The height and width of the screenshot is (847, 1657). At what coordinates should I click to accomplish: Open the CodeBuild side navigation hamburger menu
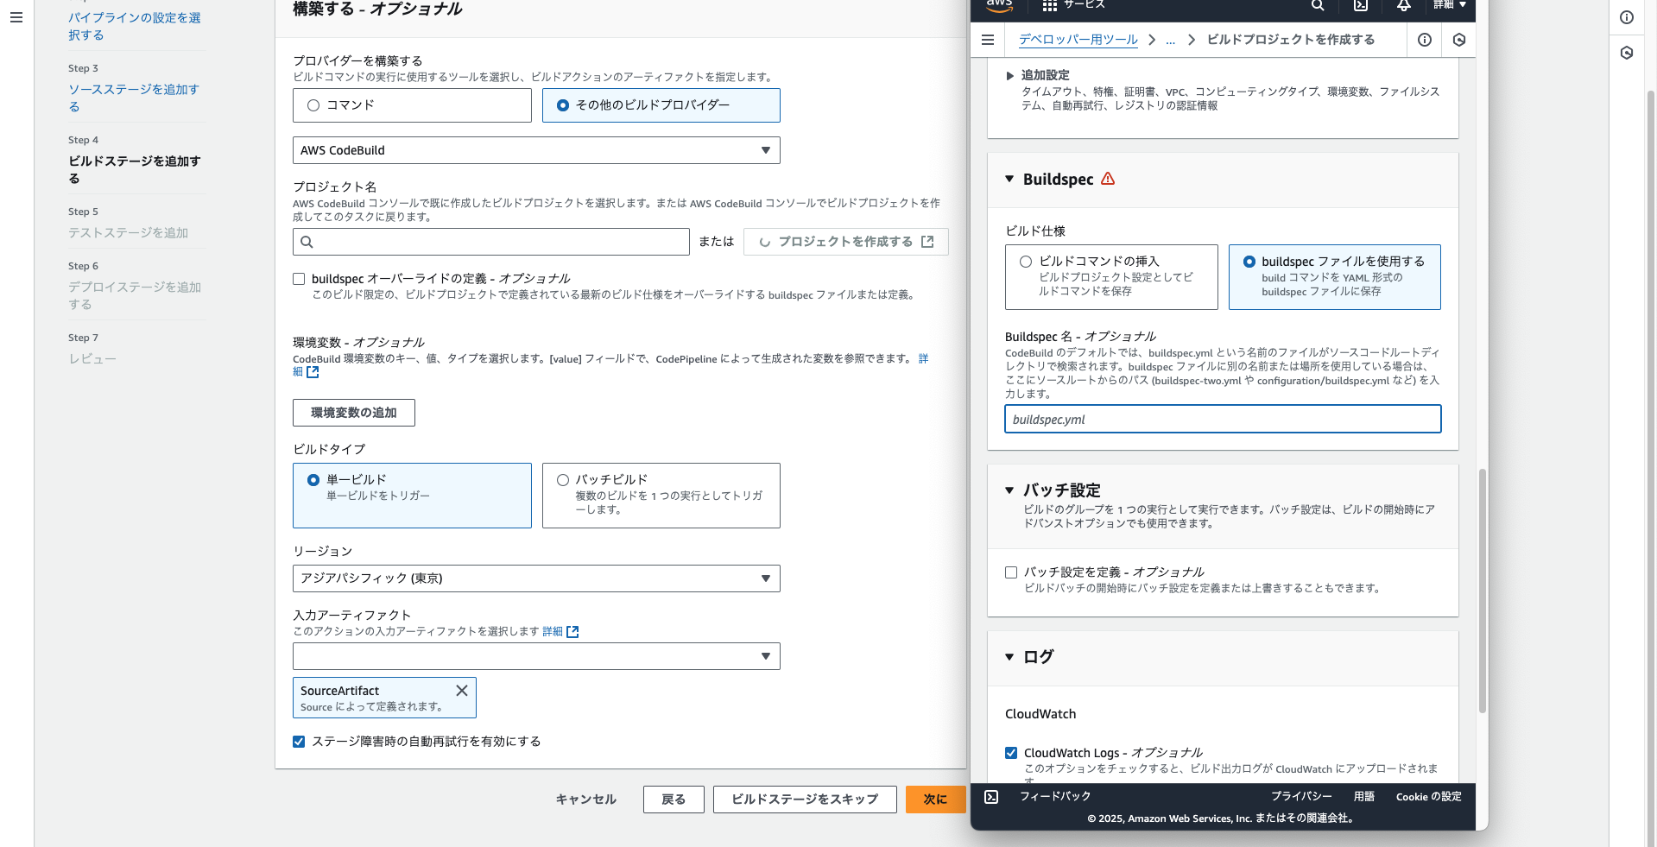coord(987,40)
